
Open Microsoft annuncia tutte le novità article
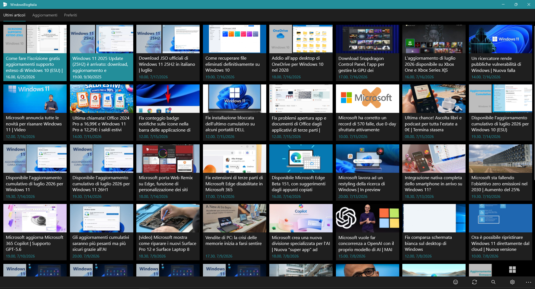(x=35, y=113)
